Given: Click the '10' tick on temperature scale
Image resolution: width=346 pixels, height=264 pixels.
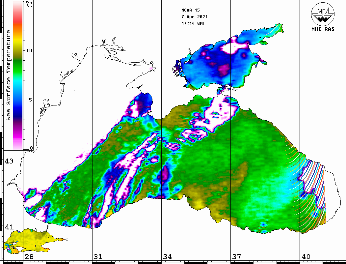Looking at the screenshot, I should (x=29, y=50).
